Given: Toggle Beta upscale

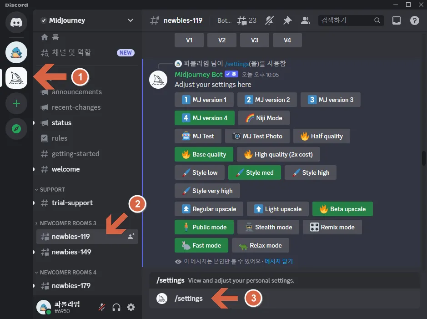Looking at the screenshot, I should (342, 209).
